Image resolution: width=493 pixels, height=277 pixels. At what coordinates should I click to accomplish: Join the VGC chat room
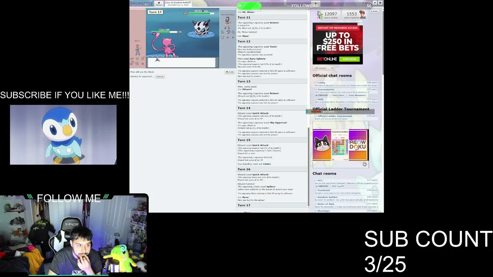[345, 182]
